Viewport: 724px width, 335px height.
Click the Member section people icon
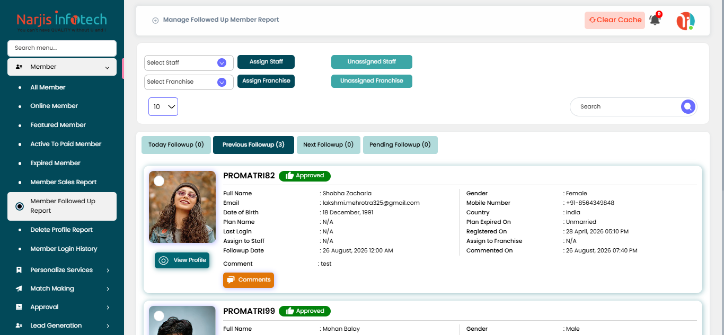point(19,67)
